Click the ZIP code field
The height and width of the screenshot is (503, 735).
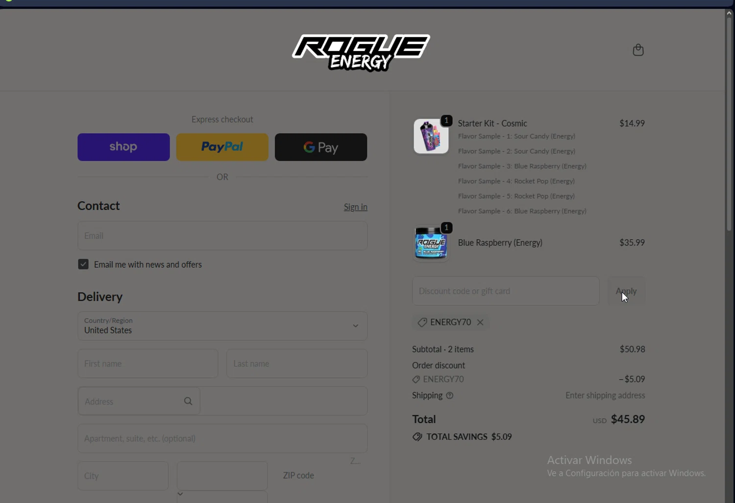pyautogui.click(x=298, y=476)
